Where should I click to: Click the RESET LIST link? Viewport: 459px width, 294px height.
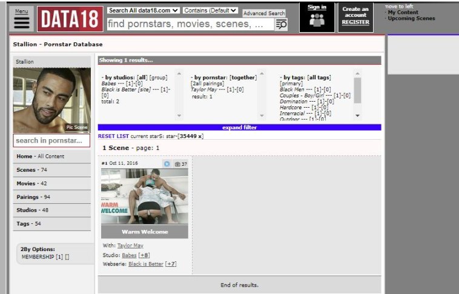coord(113,136)
